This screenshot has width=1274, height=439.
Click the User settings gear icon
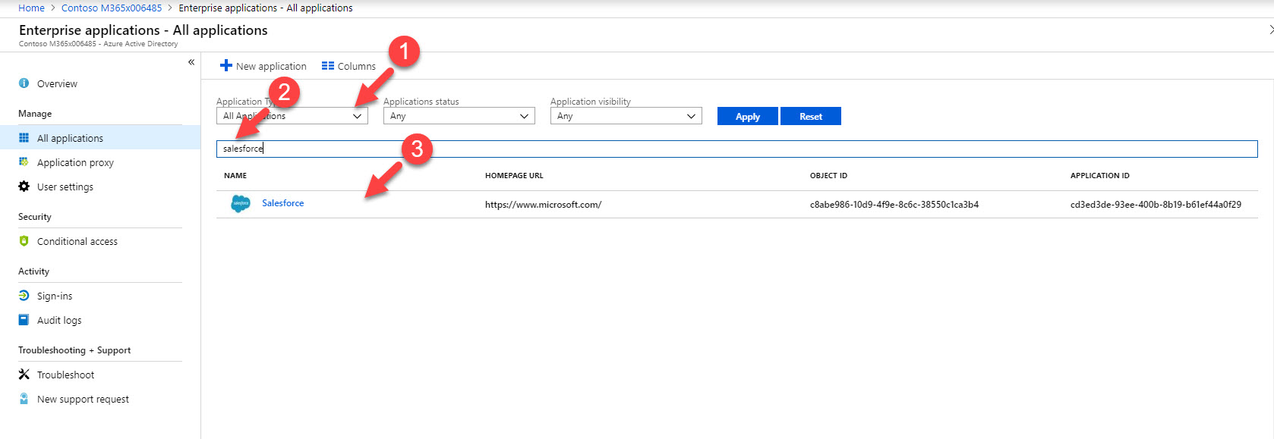point(24,187)
